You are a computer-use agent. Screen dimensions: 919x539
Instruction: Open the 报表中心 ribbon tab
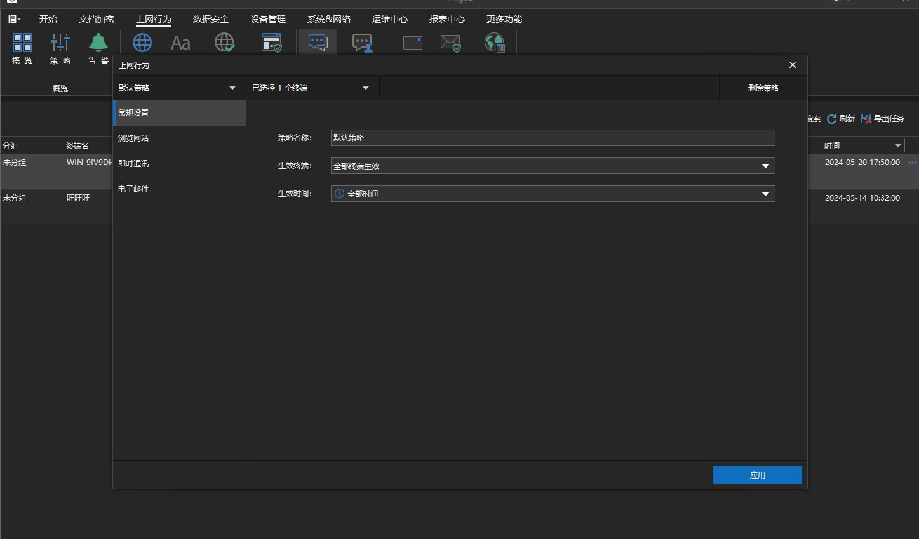[447, 19]
